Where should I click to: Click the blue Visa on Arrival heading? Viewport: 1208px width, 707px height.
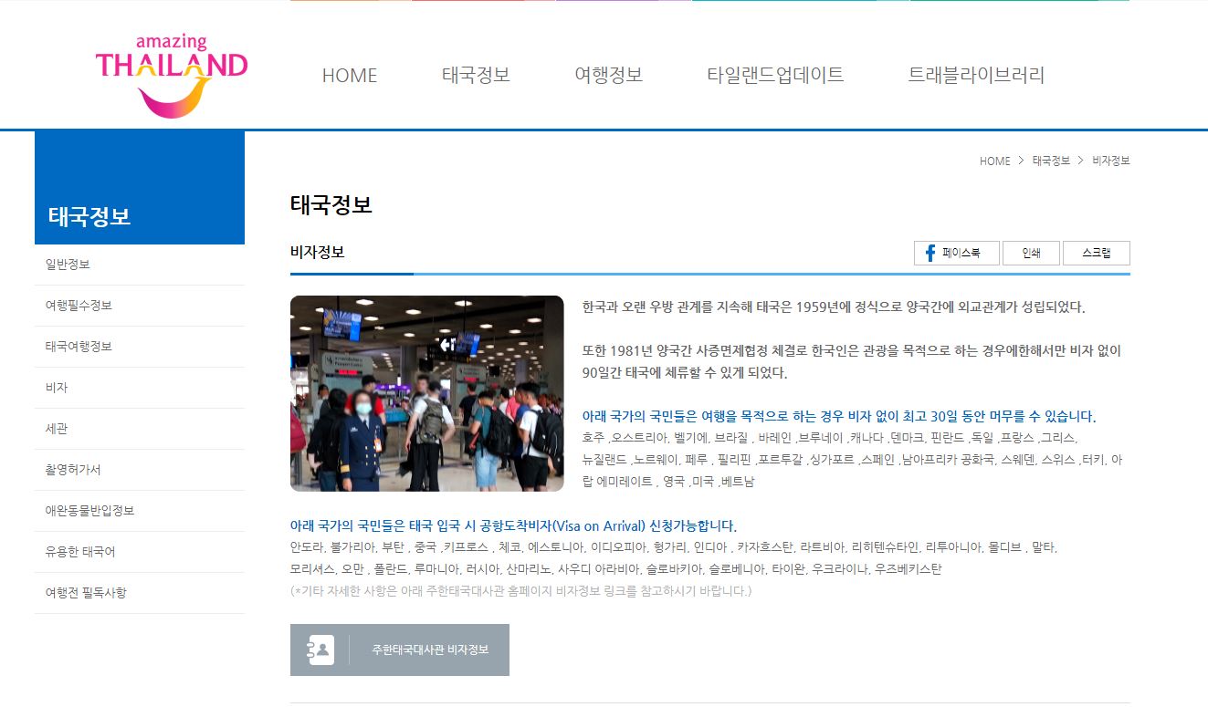(513, 525)
